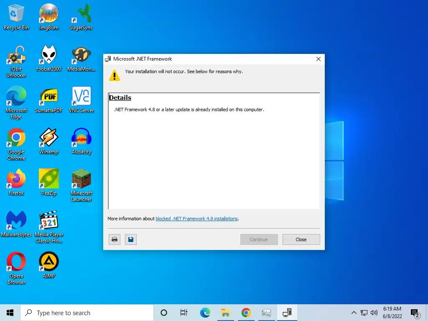Click the '.NET Framework 4.8 or a later update' message

[x=189, y=110]
